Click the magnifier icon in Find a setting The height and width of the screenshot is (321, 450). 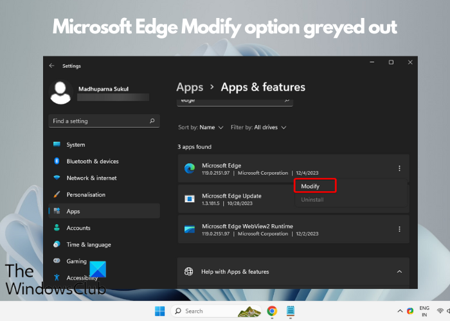click(152, 121)
